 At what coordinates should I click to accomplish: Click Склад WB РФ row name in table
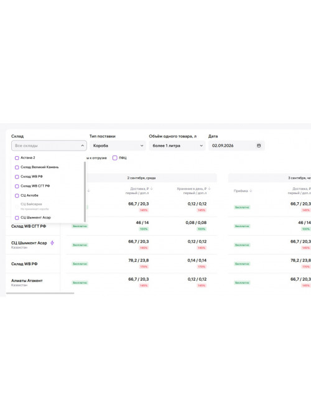tap(24, 264)
